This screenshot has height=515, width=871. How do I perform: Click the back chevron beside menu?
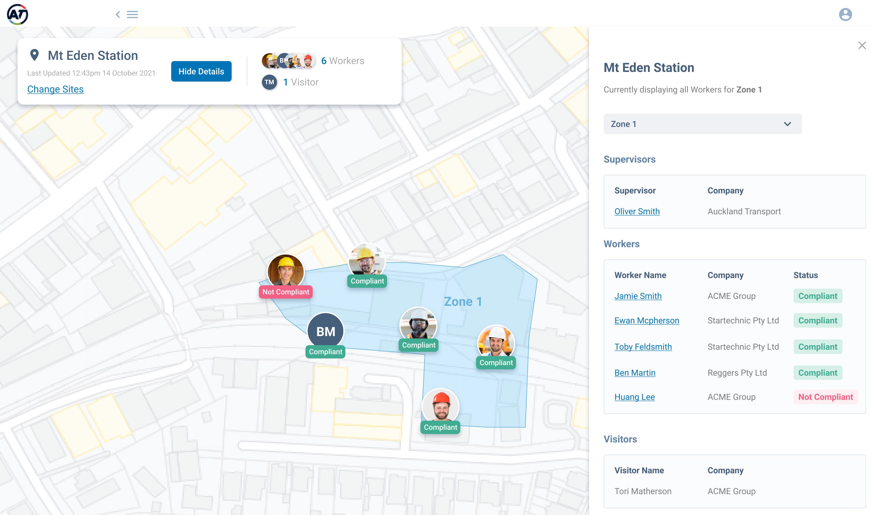[118, 15]
